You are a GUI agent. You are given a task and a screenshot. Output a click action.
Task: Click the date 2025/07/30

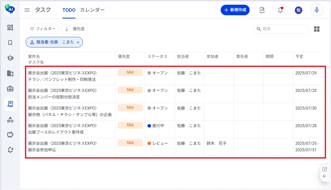pos(306,108)
